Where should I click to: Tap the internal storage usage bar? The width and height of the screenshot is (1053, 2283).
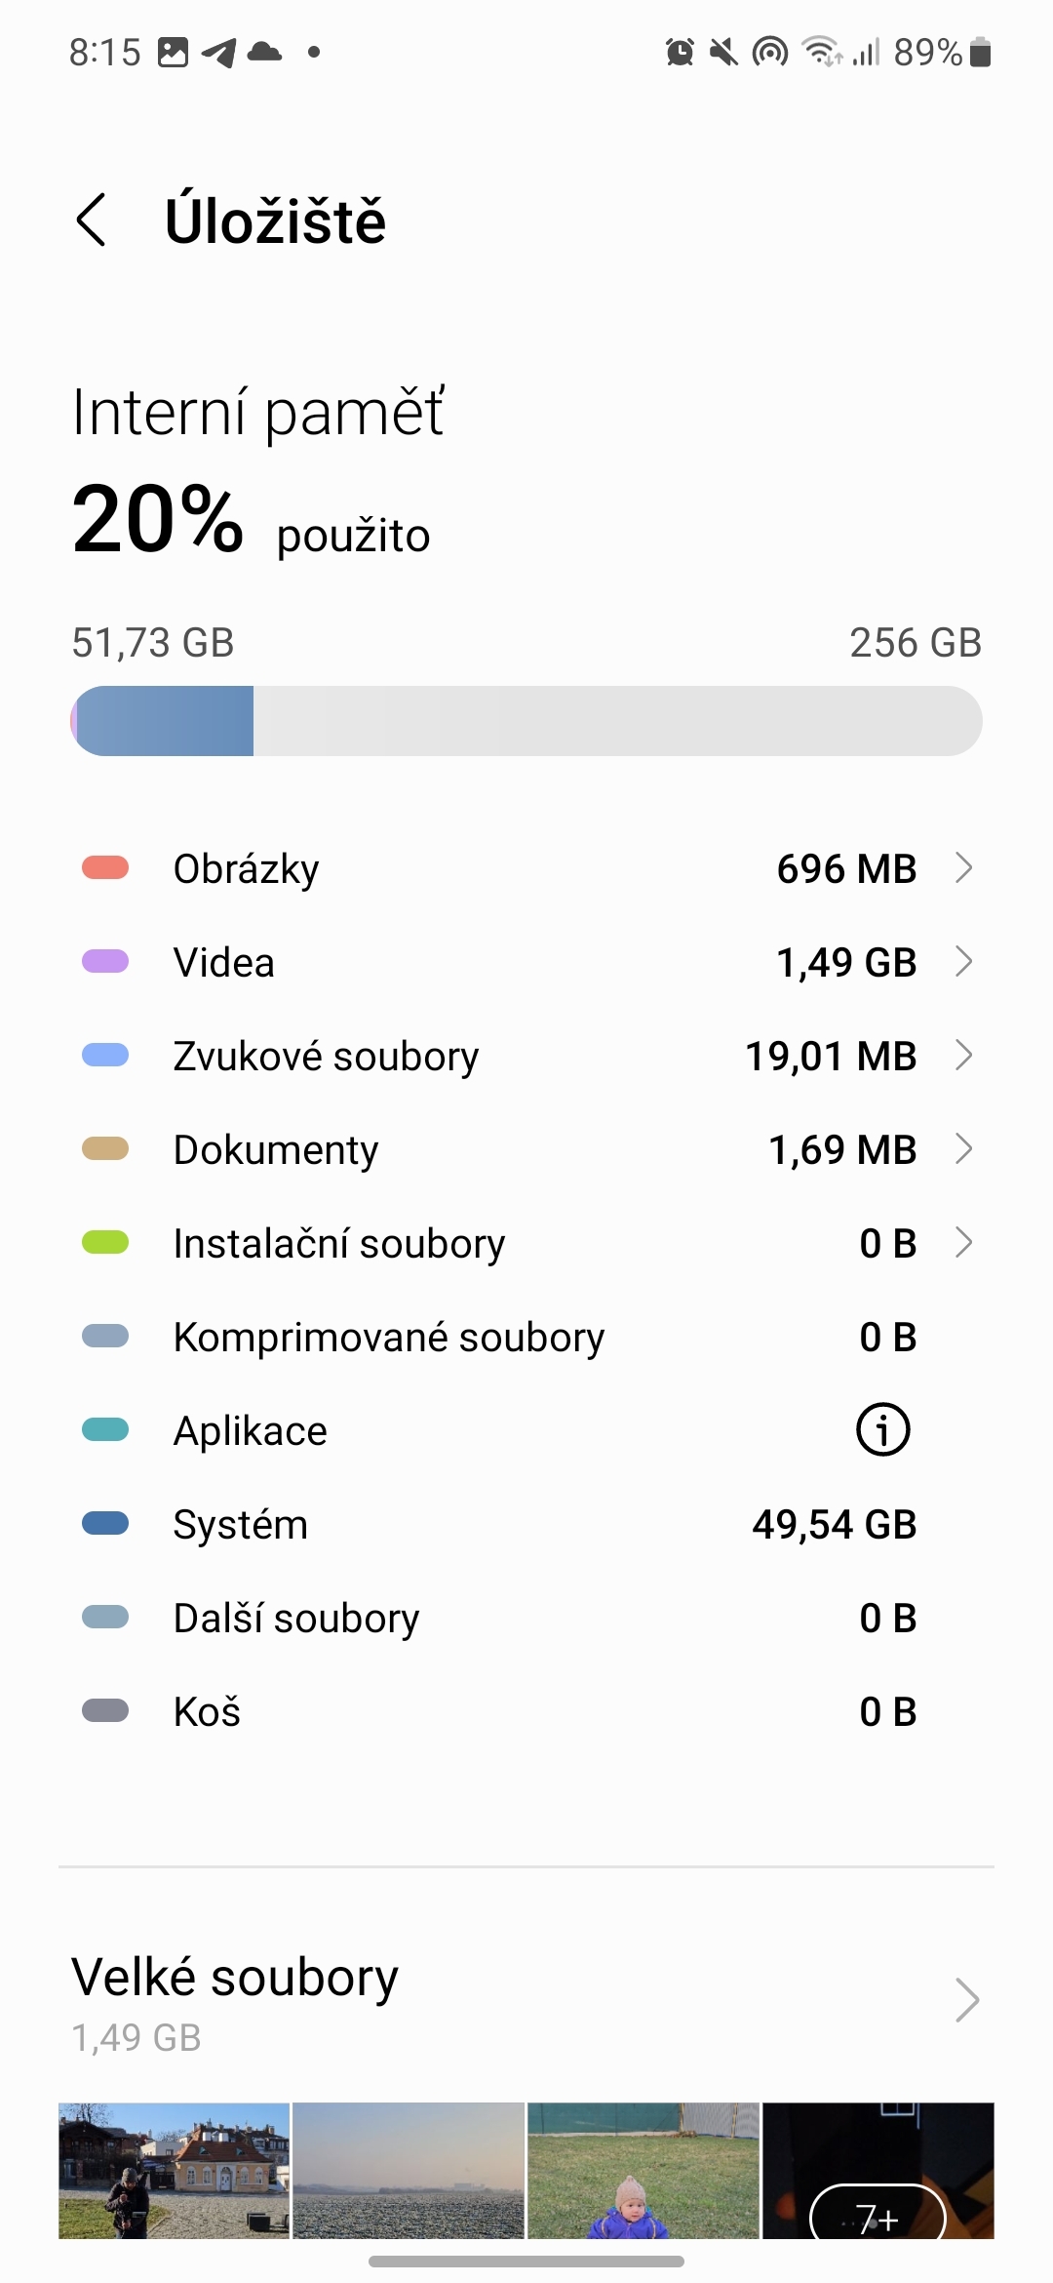point(526,721)
